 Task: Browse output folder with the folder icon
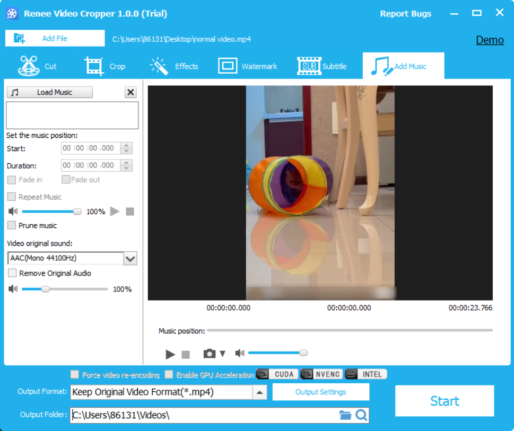point(345,415)
